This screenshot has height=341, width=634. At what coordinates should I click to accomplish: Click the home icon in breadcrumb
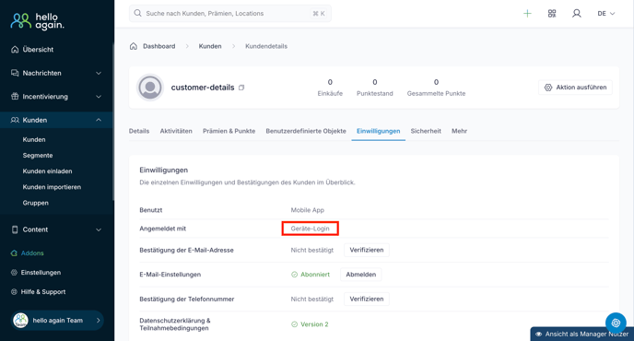pyautogui.click(x=134, y=46)
